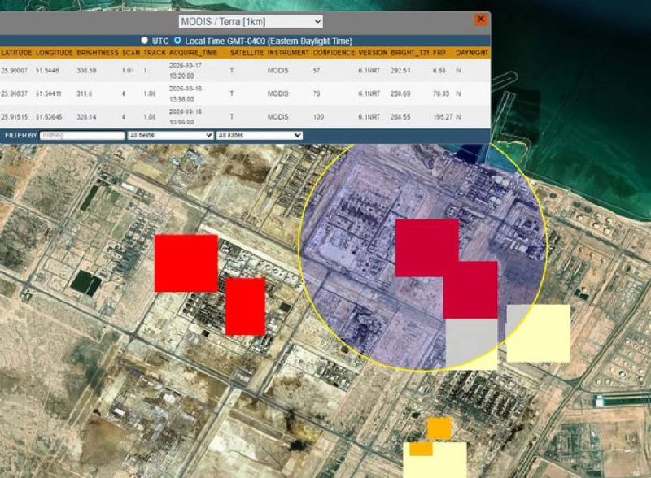Open the MODIS / Terra [1km] dropdown
This screenshot has height=478, width=651.
tap(251, 22)
